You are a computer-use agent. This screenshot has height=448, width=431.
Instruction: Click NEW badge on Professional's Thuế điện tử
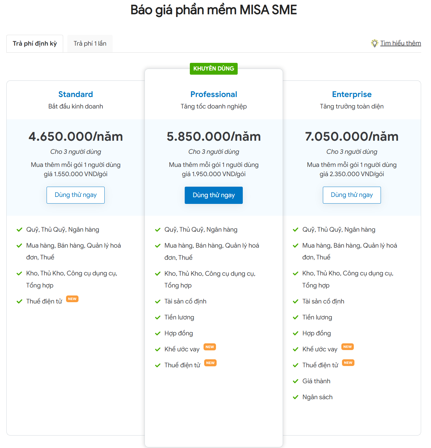coord(210,363)
